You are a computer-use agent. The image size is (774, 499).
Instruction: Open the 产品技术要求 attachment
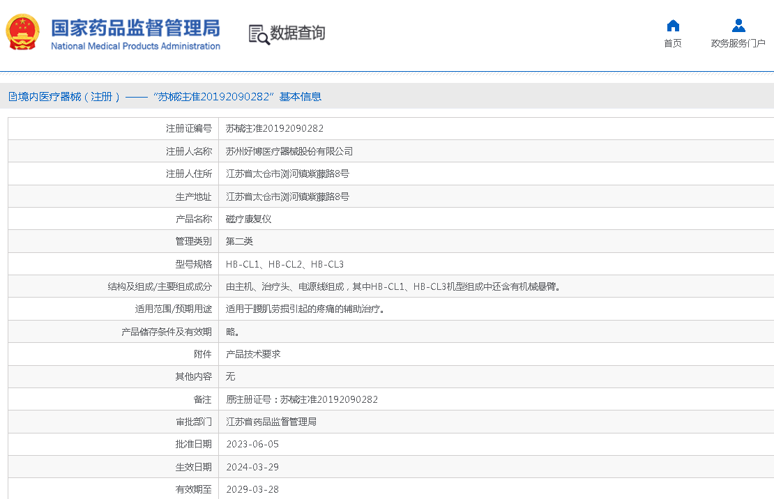(x=253, y=354)
